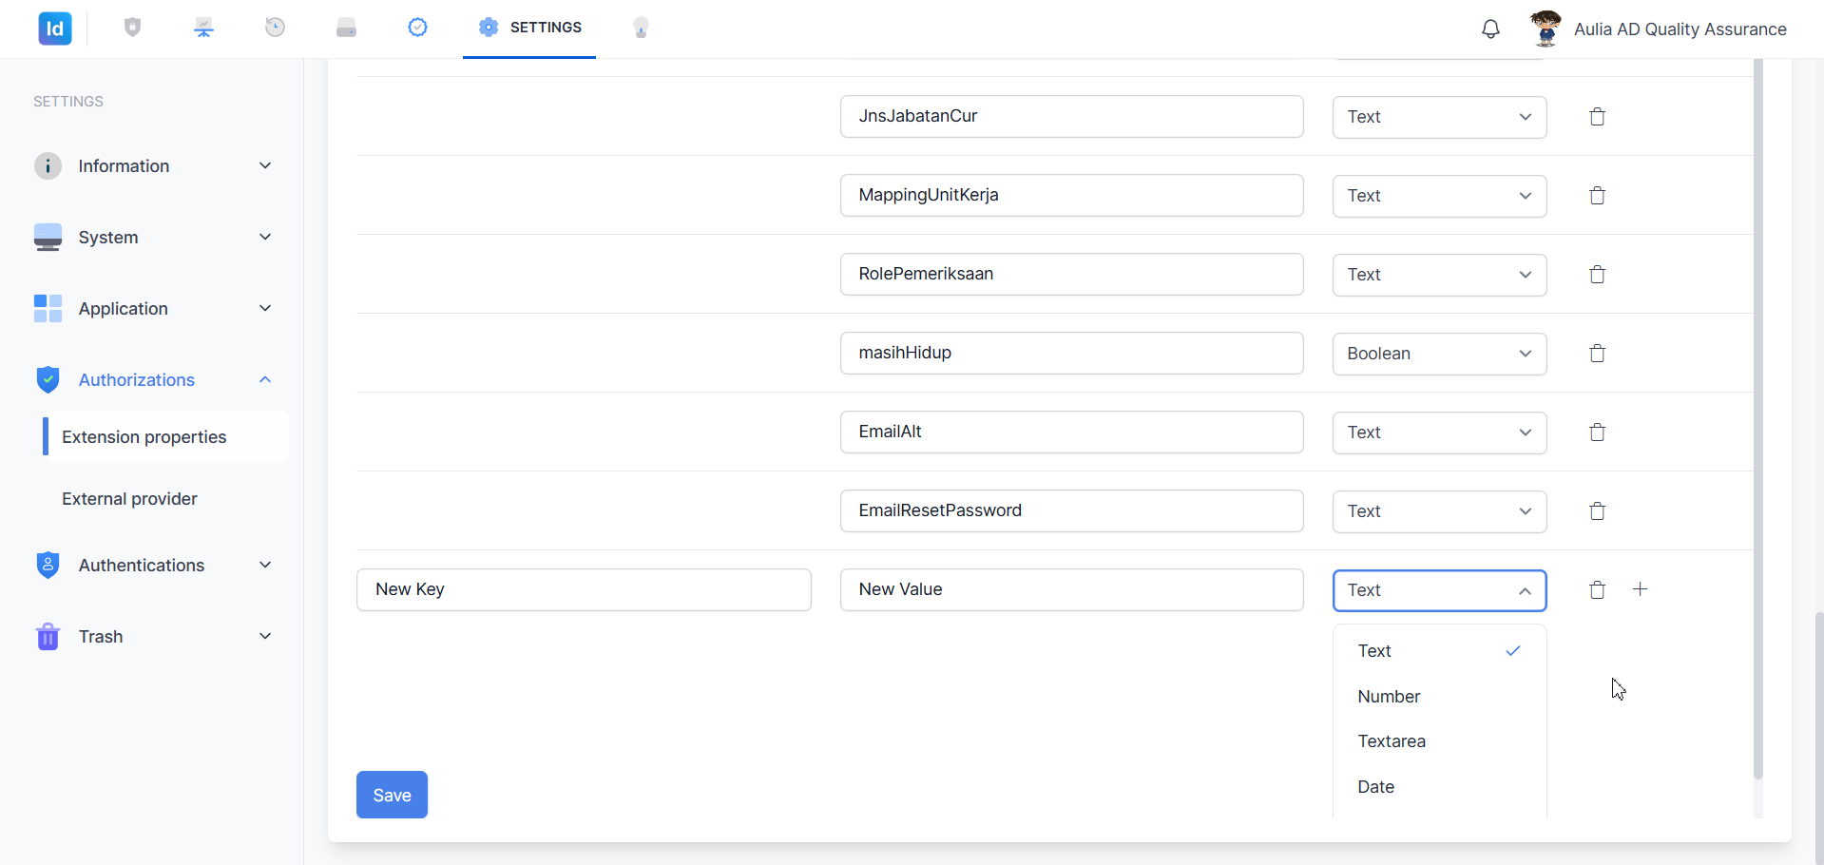Click the Authentications label in sidebar
Viewport: 1824px width, 865px height.
point(142,566)
